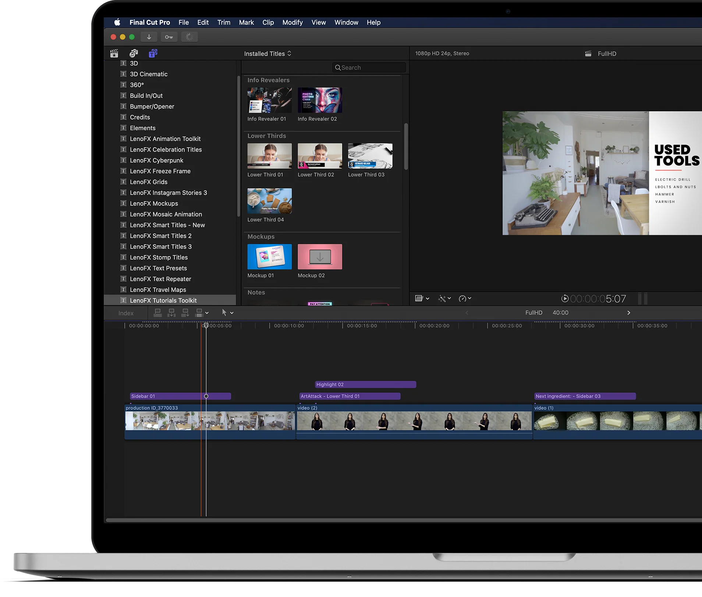Open the Photos and Audio sidebar icon
Screen dimensions: 702x597
point(133,53)
